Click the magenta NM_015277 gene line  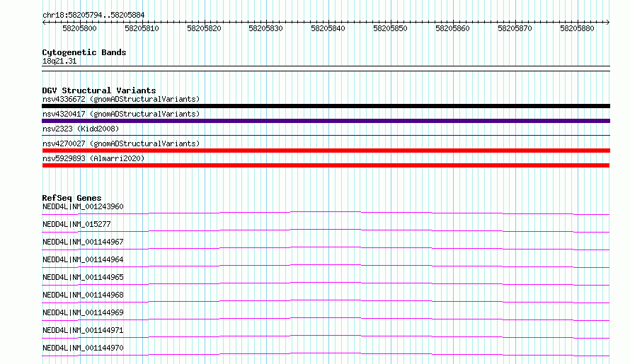(326, 229)
